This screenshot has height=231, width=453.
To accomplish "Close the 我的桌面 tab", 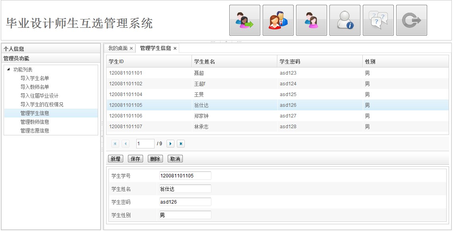I will (131, 48).
